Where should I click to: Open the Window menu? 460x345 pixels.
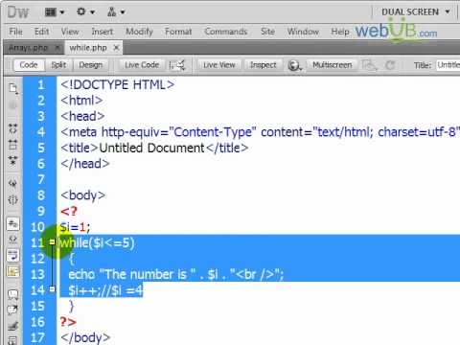click(x=303, y=32)
